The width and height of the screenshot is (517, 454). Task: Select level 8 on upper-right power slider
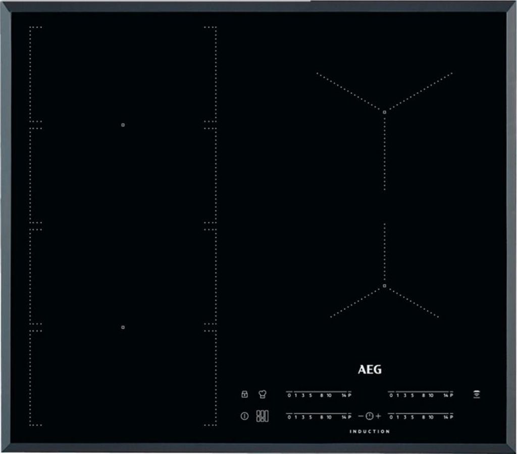point(423,395)
